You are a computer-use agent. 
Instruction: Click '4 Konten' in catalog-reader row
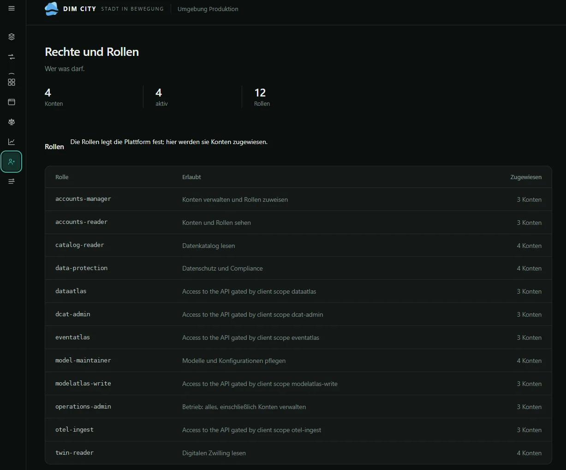[x=529, y=246]
